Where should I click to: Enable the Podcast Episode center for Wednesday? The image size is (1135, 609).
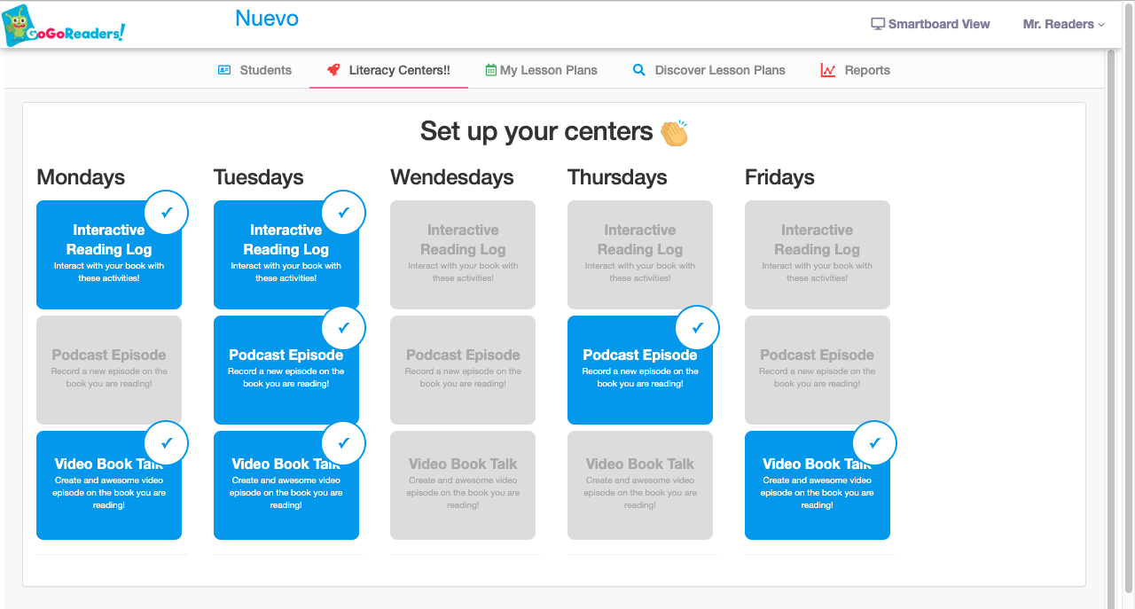[x=462, y=370]
